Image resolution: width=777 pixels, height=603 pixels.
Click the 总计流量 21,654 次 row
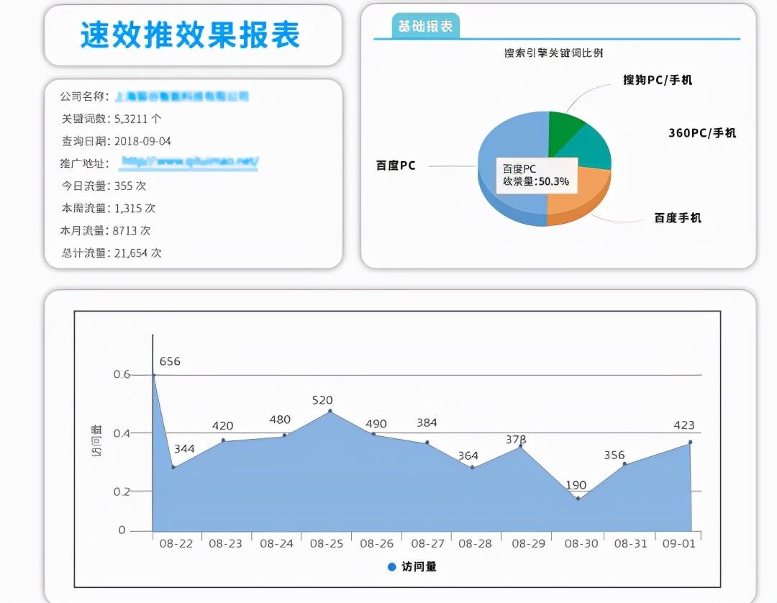[x=111, y=253]
